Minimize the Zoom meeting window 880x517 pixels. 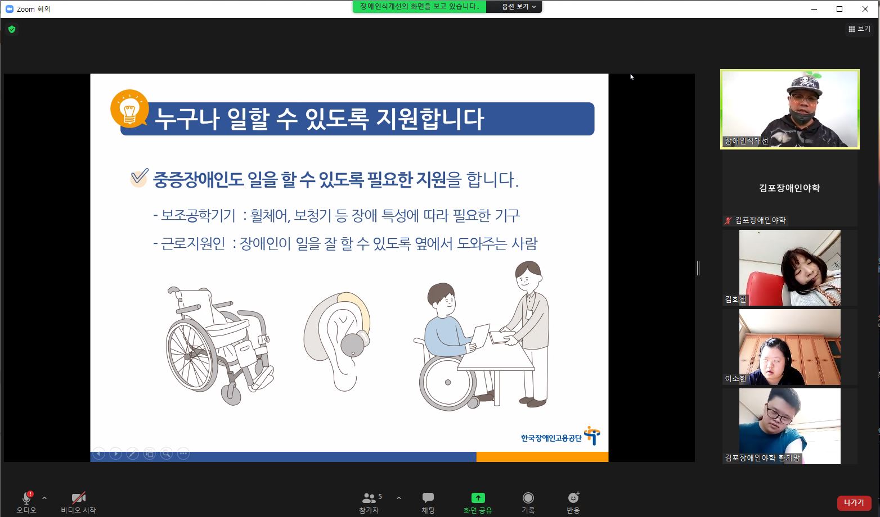(x=814, y=9)
